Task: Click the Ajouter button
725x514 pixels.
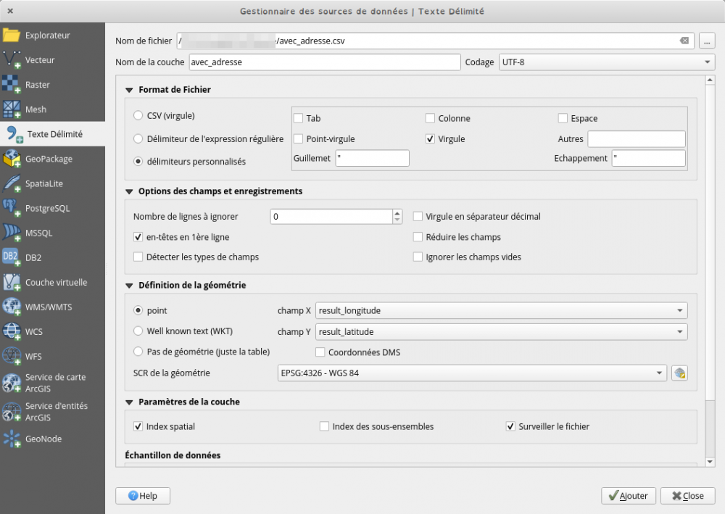Action: (x=628, y=496)
